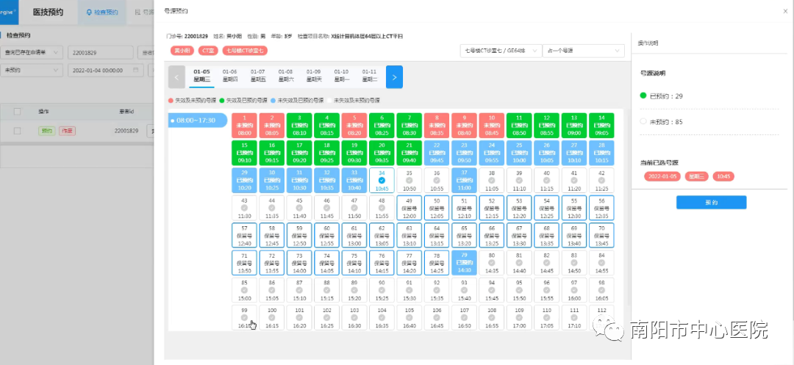
Task: Click reserved slot 78 at 14:25
Action: click(x=437, y=263)
